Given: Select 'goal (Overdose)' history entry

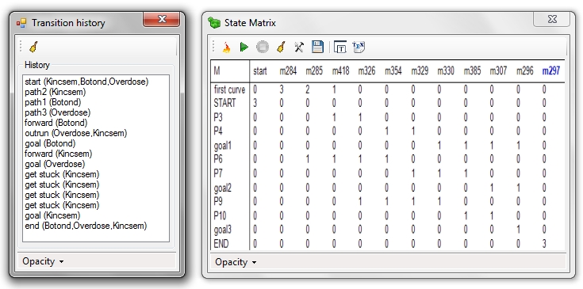Looking at the screenshot, I should coord(55,164).
